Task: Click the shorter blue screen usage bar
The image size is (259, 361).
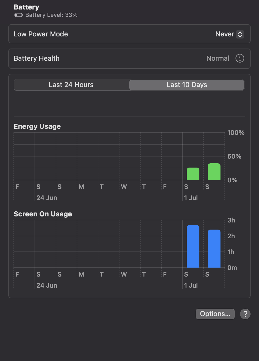Action: coord(214,249)
